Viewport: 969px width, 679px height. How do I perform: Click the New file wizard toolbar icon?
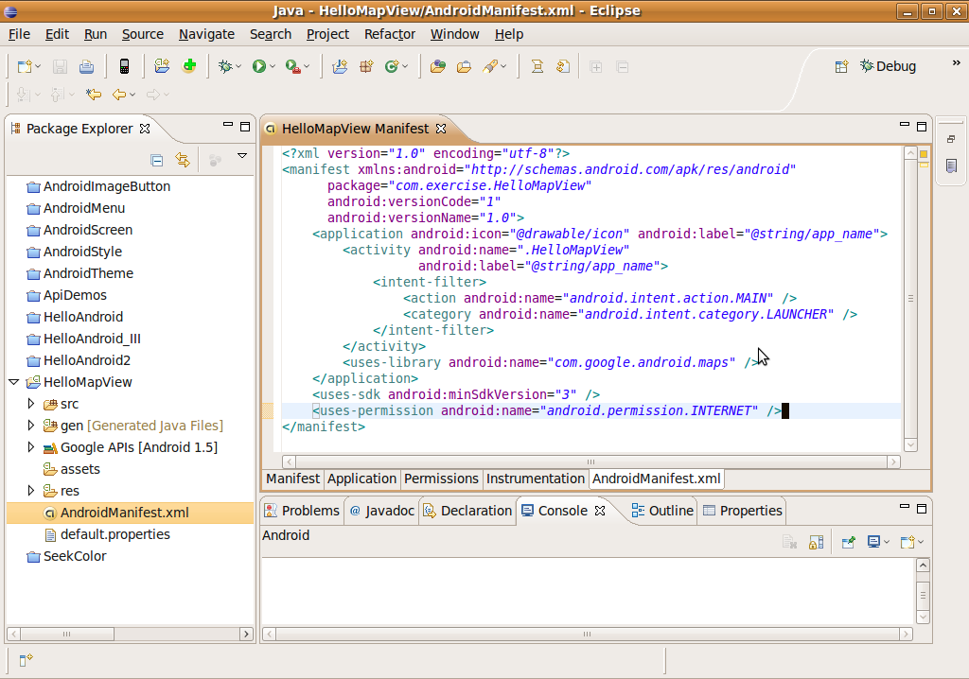(25, 67)
